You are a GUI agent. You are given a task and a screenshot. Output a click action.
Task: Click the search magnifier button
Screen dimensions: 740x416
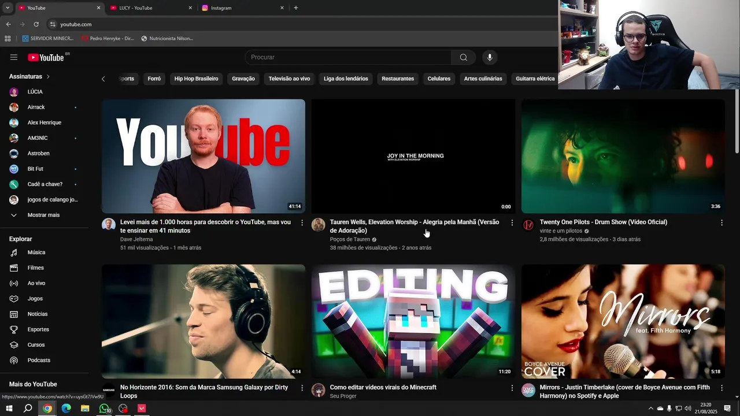point(464,57)
